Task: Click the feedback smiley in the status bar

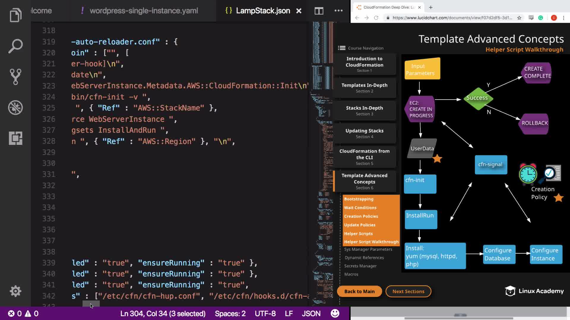Action: coord(335,313)
